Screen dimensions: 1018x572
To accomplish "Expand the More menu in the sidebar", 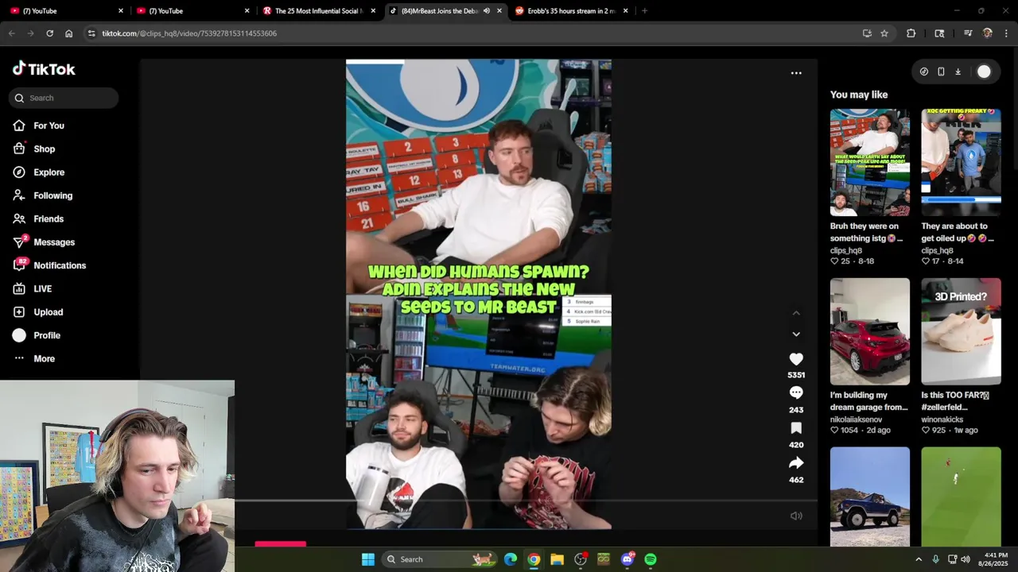I will (x=33, y=358).
